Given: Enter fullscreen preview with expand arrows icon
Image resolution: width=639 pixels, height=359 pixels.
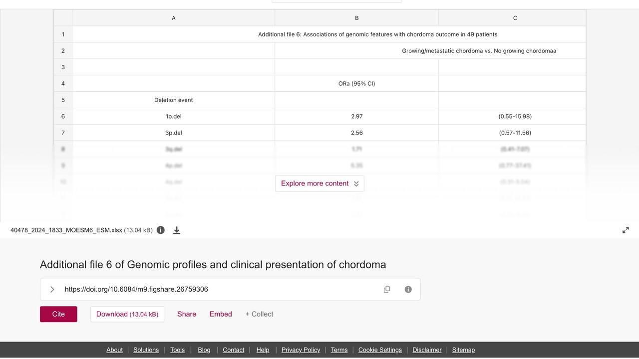Looking at the screenshot, I should point(626,230).
